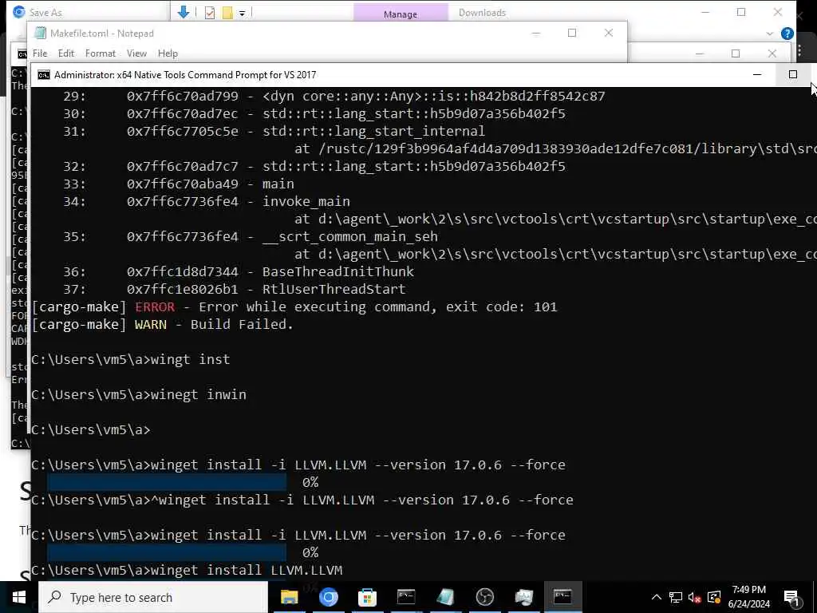This screenshot has width=817, height=613.
Task: Click the Type here to search box
Action: (153, 597)
